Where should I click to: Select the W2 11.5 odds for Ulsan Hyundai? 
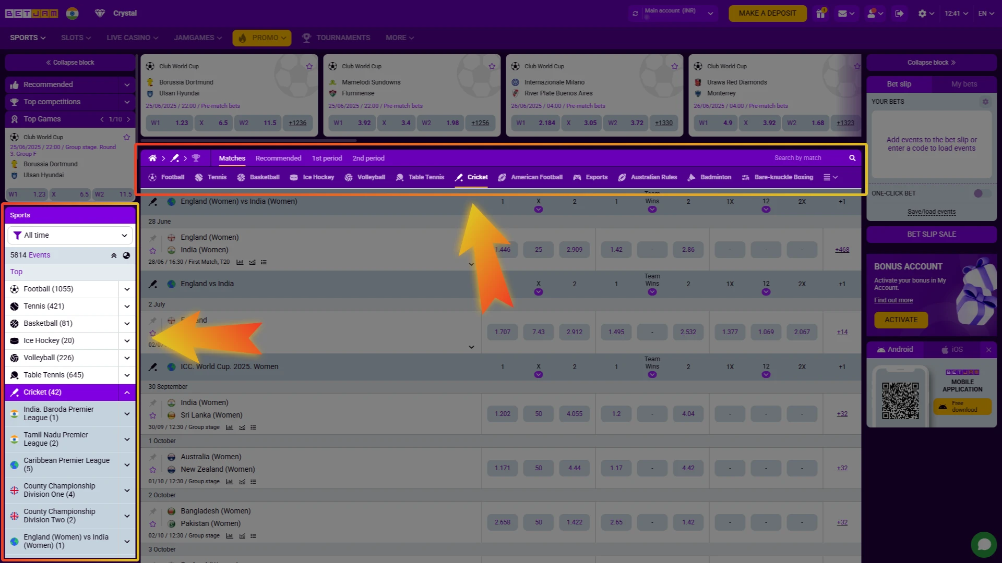[x=258, y=123]
